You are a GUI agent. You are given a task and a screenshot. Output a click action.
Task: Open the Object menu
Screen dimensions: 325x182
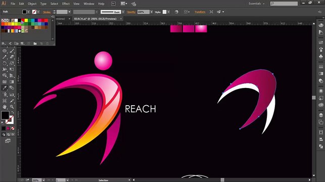tap(32, 4)
